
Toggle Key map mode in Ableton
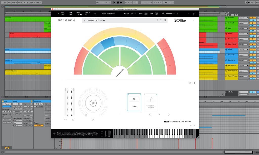[252, 3]
